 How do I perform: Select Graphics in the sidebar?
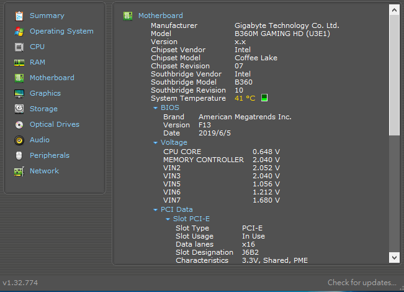point(45,93)
